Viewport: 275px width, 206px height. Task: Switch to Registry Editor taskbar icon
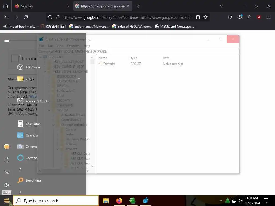[146, 201]
